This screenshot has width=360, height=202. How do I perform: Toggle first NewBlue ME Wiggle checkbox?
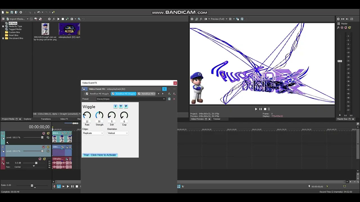coord(87,94)
